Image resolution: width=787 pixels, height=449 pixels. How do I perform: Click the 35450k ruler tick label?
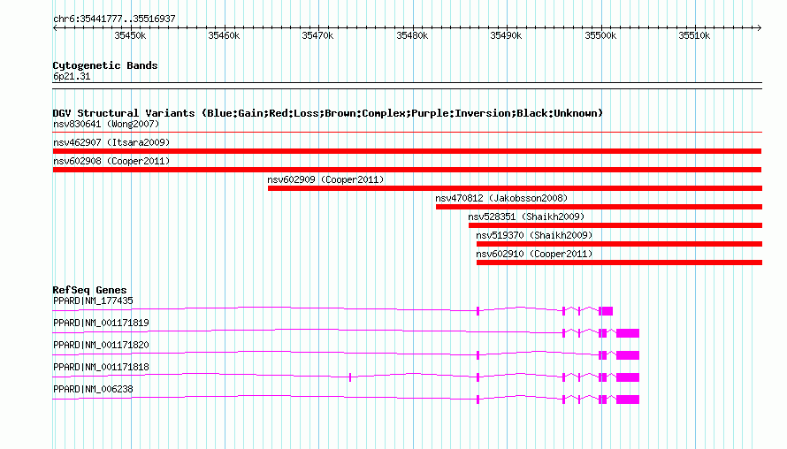click(130, 35)
